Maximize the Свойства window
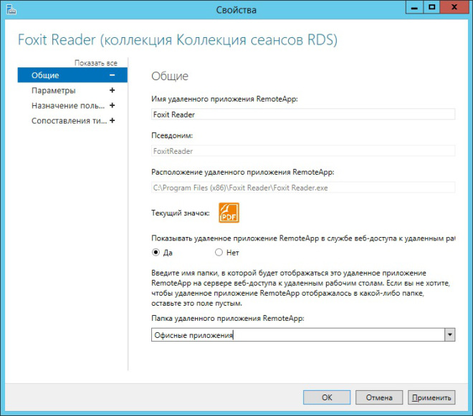The height and width of the screenshot is (416, 473). pos(432,8)
